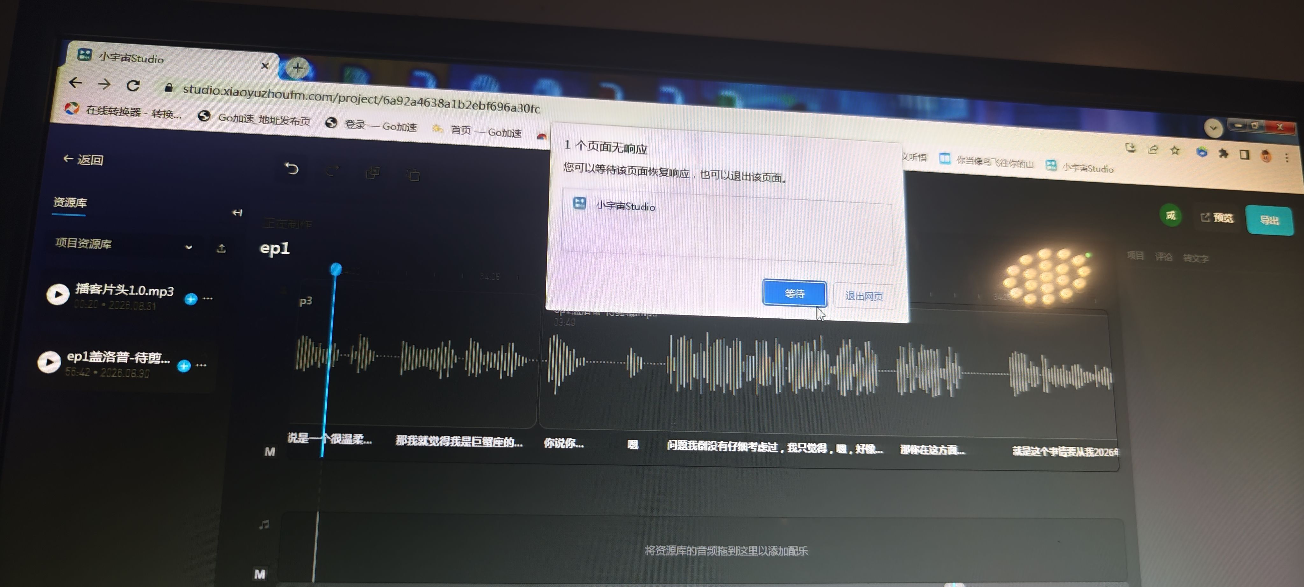Click the 等待 button in dialog

tap(794, 293)
